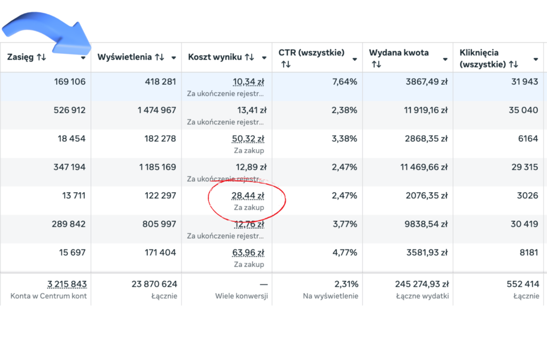This screenshot has height=364, width=547.
Task: Click the 10,34 zł cost result link
Action: tap(249, 82)
